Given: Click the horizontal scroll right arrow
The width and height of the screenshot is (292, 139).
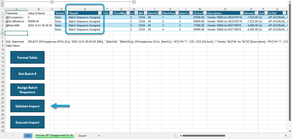Looking at the screenshot, I should pos(286,136).
